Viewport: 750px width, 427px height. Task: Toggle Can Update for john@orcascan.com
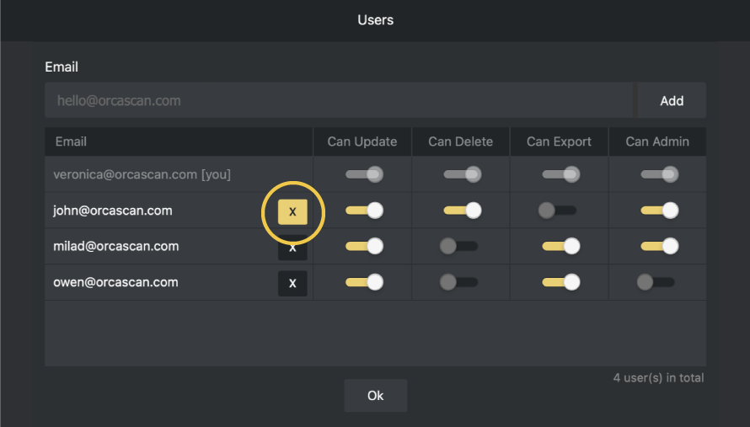363,211
